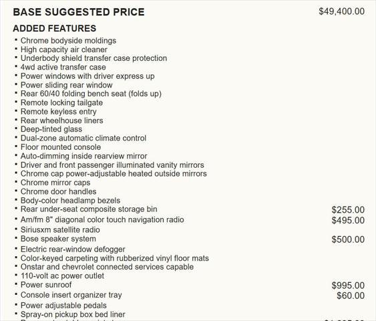Image resolution: width=376 pixels, height=321 pixels.
Task: Click Spray-on pickup box bed liner
Action: tap(73, 314)
